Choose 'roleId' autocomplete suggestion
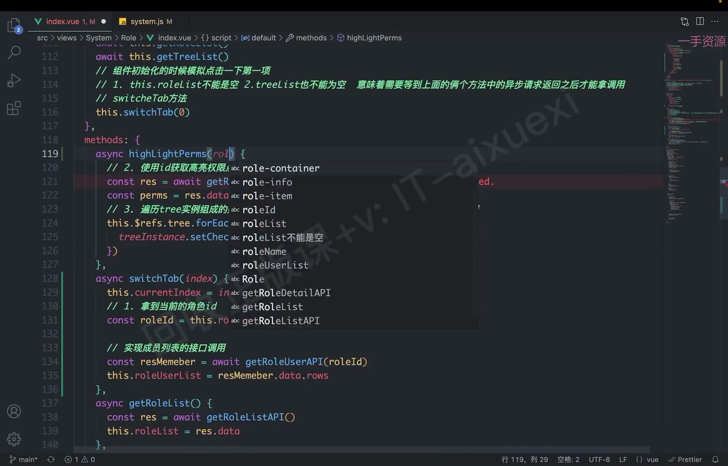This screenshot has height=466, width=728. click(353, 210)
